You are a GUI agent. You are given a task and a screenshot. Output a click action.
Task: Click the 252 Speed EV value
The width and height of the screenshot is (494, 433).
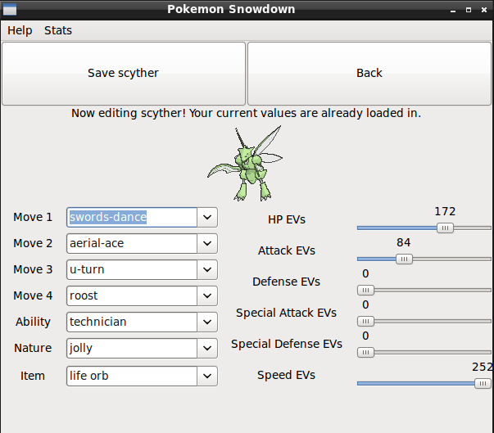(x=483, y=367)
